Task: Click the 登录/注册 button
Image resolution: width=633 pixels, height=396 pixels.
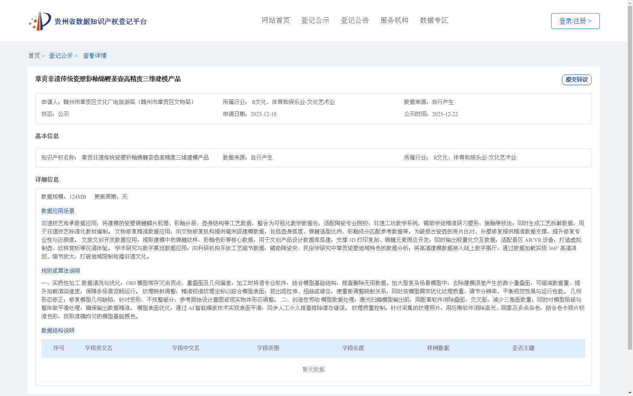Action: click(x=575, y=21)
